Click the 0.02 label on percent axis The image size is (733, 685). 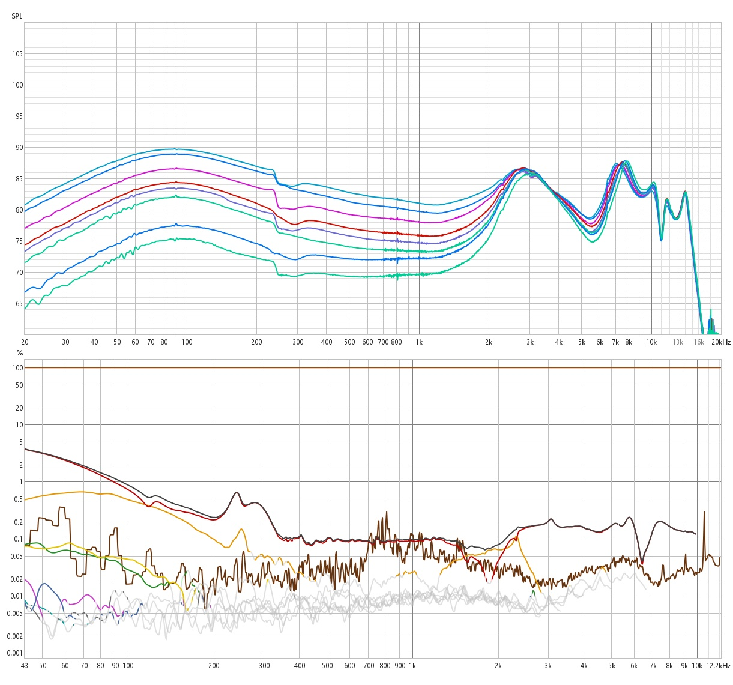16,579
